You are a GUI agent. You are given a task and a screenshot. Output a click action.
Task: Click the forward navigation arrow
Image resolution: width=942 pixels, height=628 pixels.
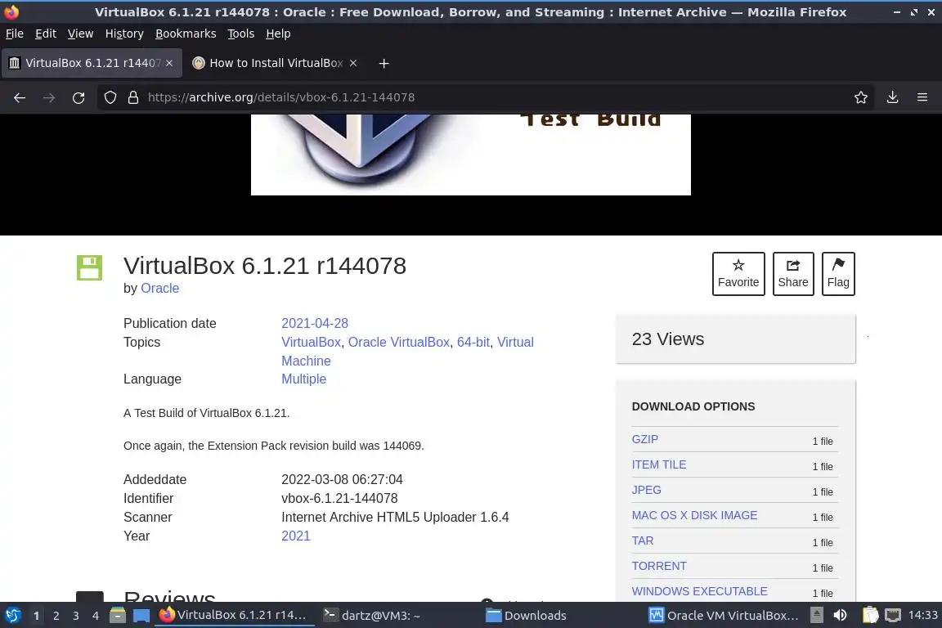click(49, 97)
